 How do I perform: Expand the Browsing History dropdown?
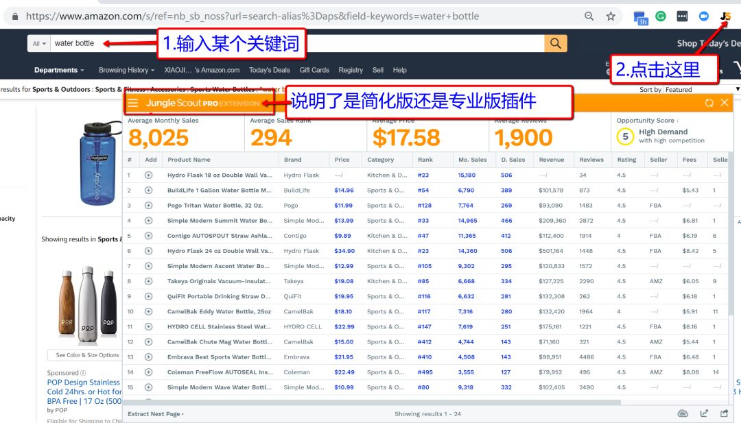coord(127,70)
